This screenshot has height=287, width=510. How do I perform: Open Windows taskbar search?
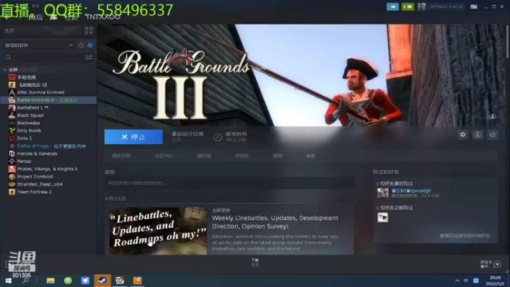coord(25,281)
